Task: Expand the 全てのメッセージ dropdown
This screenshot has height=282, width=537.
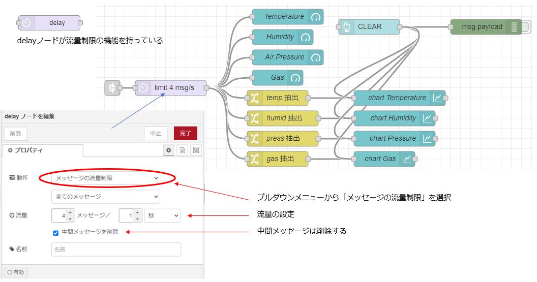Action: pyautogui.click(x=106, y=197)
